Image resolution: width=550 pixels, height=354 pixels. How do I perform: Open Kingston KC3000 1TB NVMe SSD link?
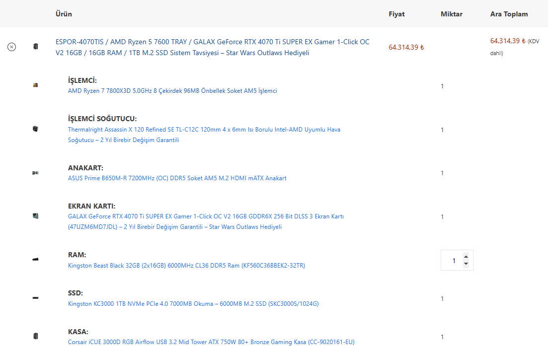coord(193,303)
